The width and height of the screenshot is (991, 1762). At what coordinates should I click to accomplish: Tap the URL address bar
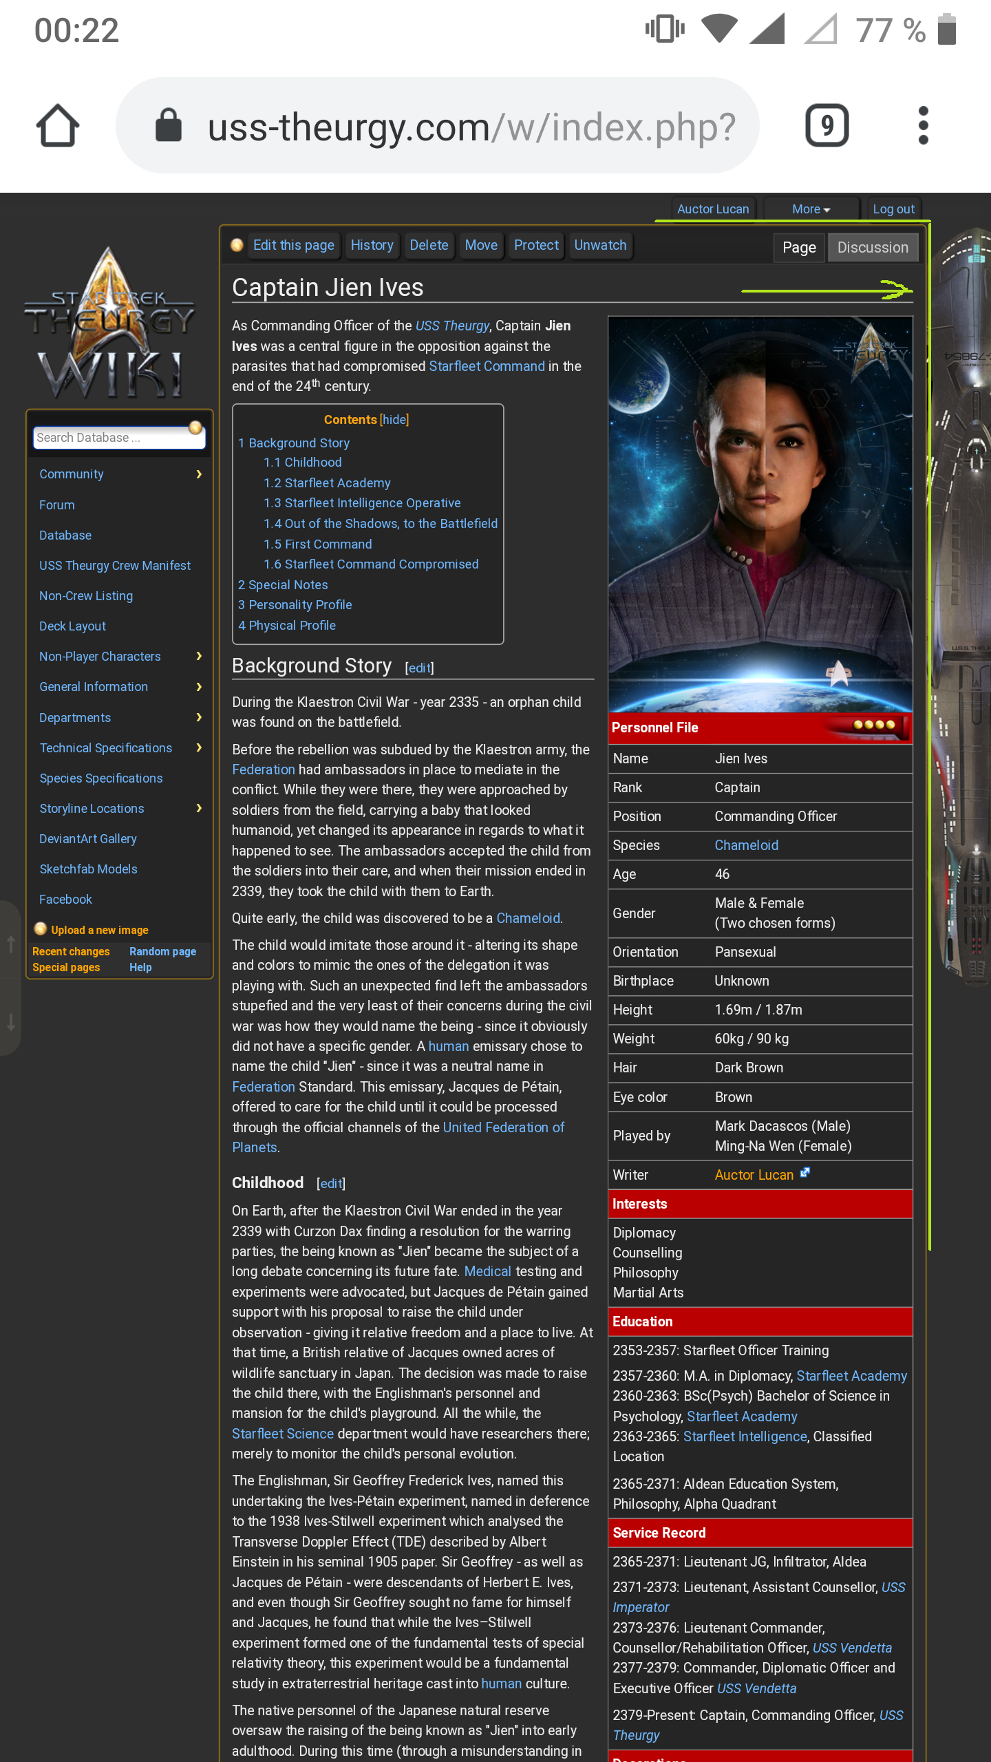tap(438, 126)
